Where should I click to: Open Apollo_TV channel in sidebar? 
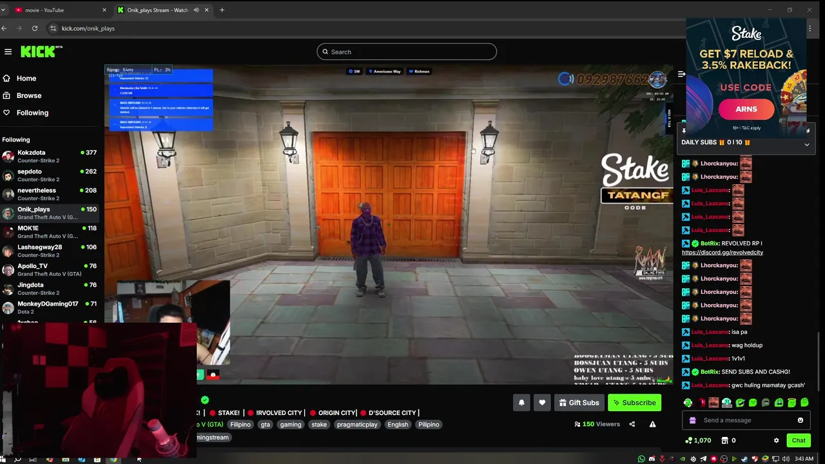point(50,269)
